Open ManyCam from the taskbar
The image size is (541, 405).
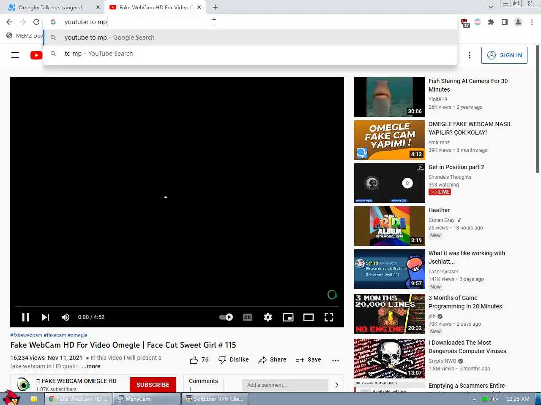point(146,399)
